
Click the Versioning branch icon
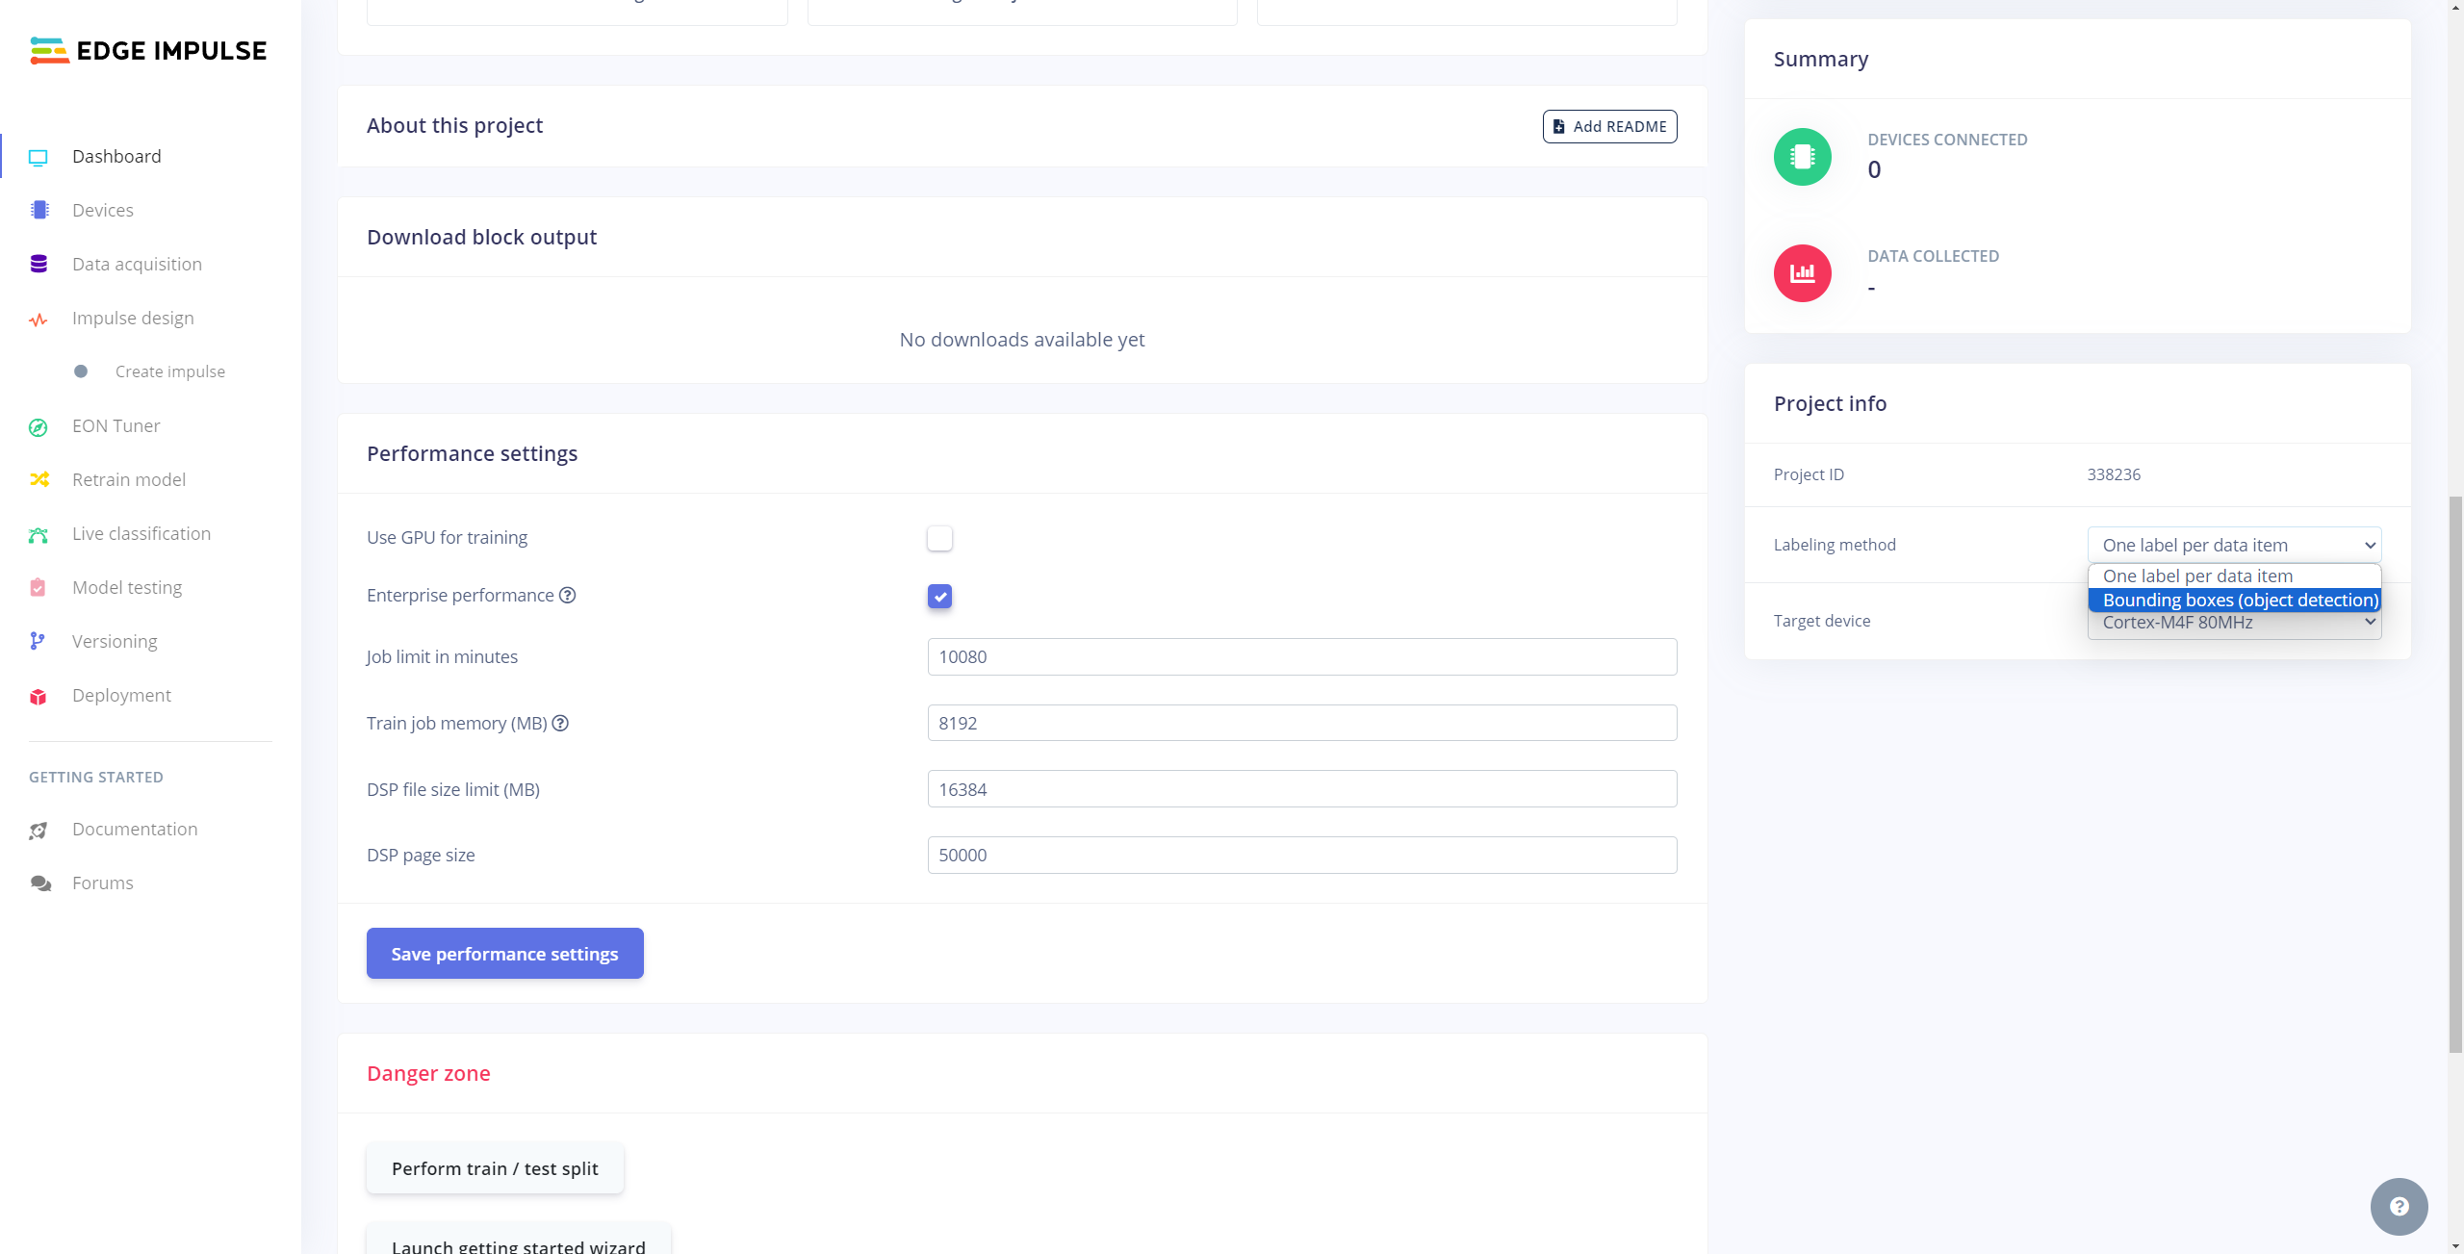pyautogui.click(x=38, y=641)
